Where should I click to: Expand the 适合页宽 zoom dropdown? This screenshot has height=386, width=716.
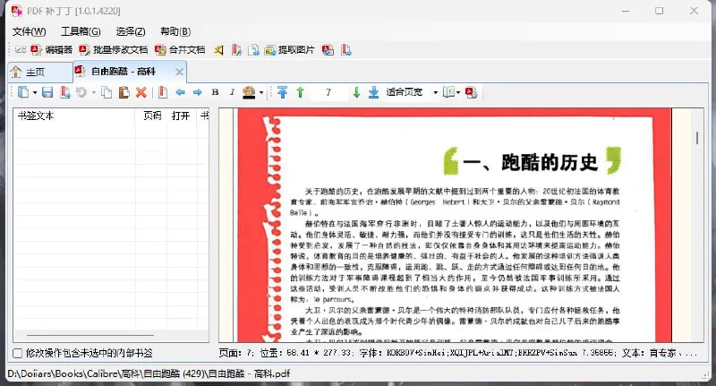point(435,92)
